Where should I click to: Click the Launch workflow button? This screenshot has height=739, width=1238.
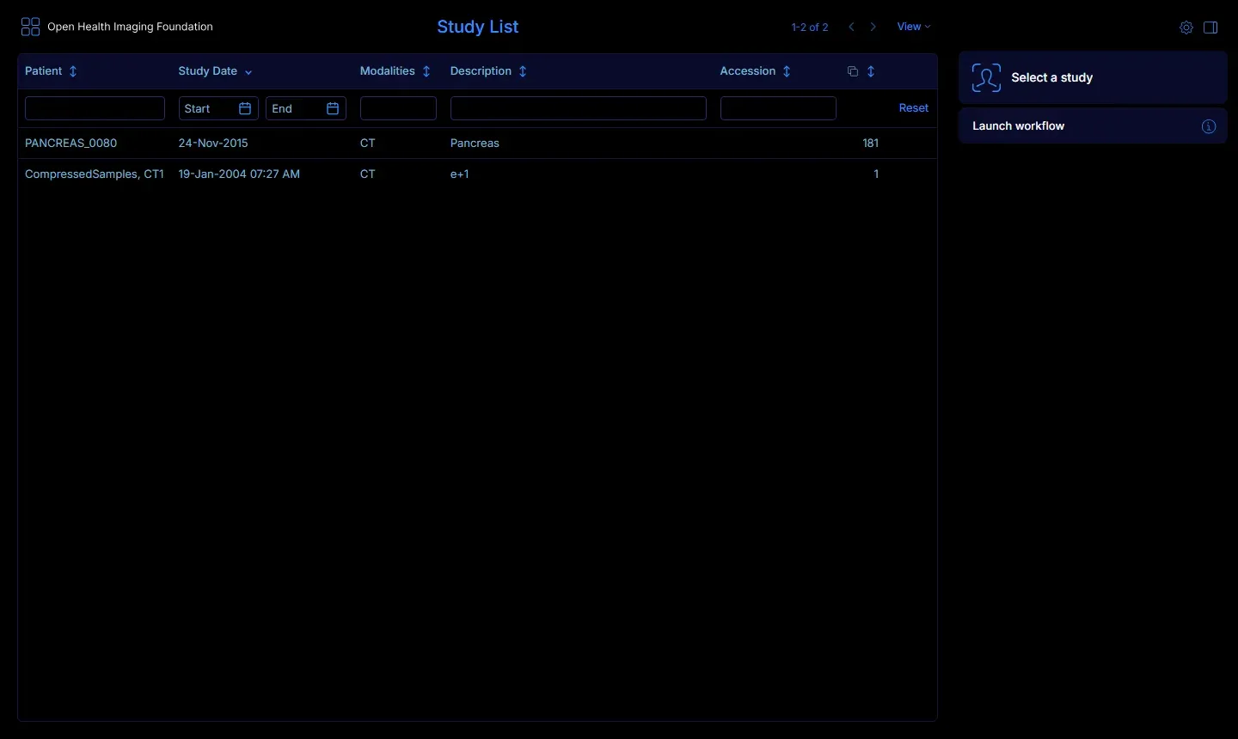pos(1093,126)
